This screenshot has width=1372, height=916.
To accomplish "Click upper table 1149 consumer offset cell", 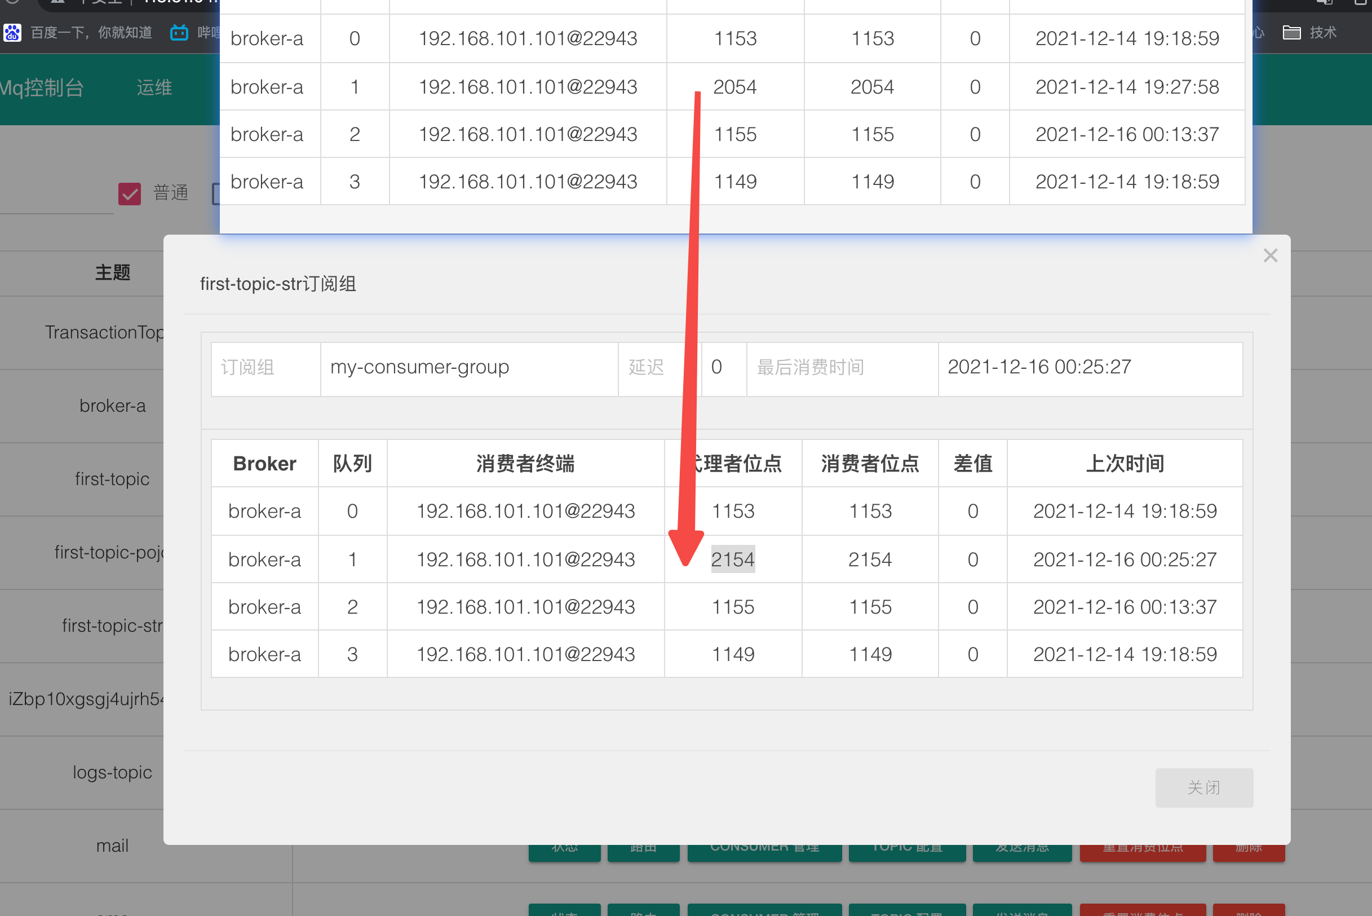I will pyautogui.click(x=872, y=182).
